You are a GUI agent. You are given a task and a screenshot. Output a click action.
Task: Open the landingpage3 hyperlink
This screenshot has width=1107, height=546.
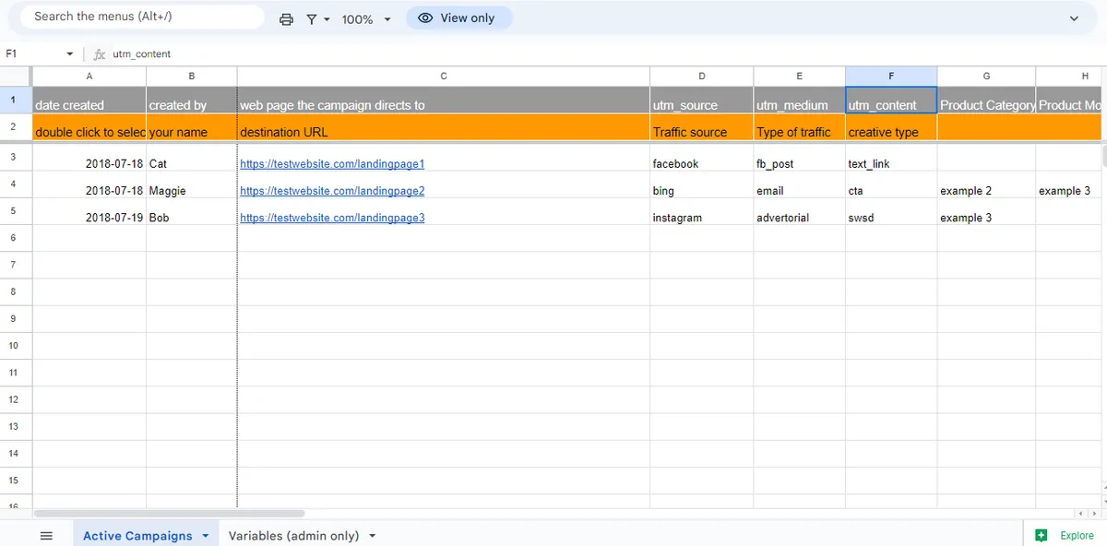pos(332,218)
